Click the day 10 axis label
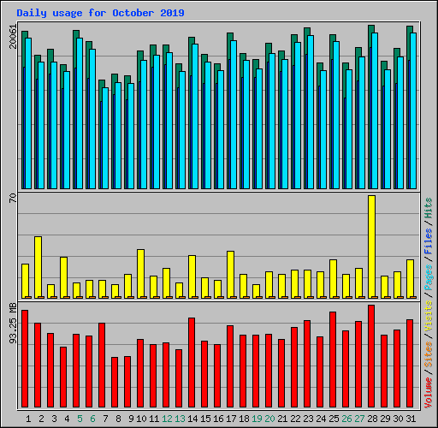 click(141, 419)
